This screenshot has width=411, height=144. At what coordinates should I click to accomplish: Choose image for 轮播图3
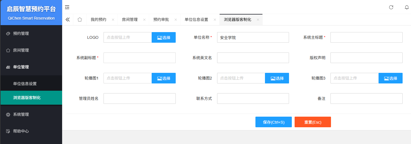coord(390,78)
